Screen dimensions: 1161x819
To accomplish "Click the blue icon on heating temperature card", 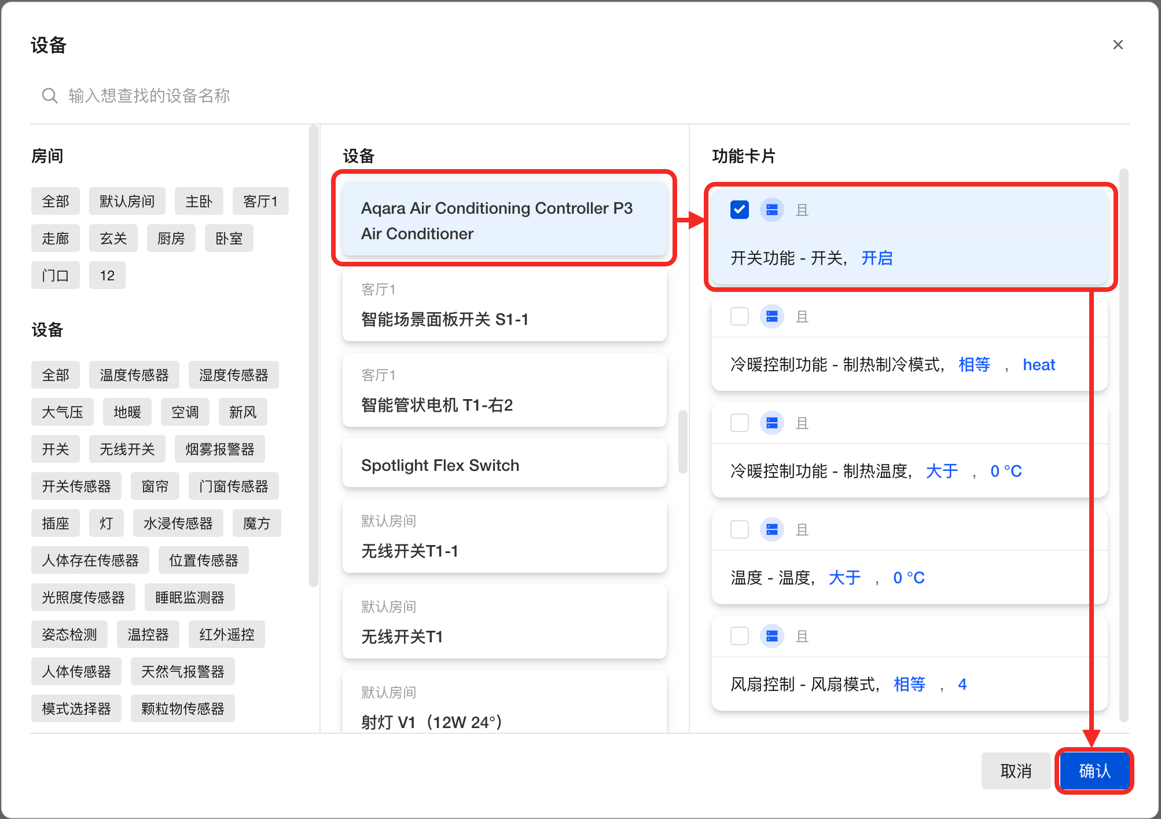I will (x=771, y=423).
